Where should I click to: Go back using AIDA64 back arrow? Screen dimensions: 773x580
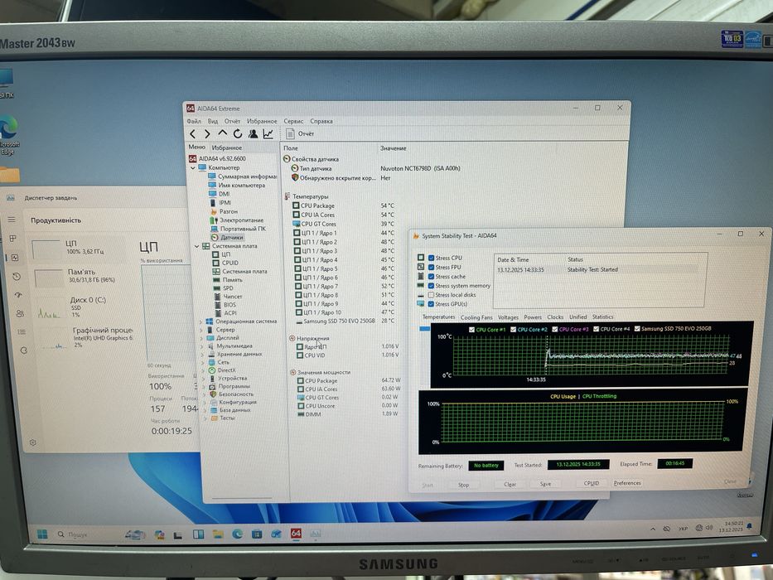coord(193,133)
